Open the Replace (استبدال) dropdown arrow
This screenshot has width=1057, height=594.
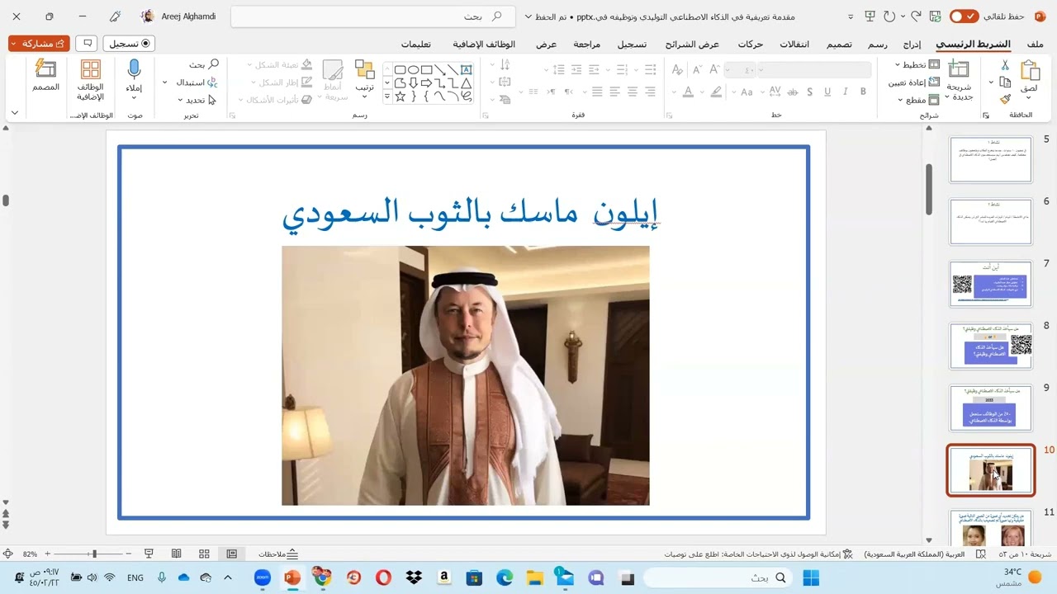164,82
